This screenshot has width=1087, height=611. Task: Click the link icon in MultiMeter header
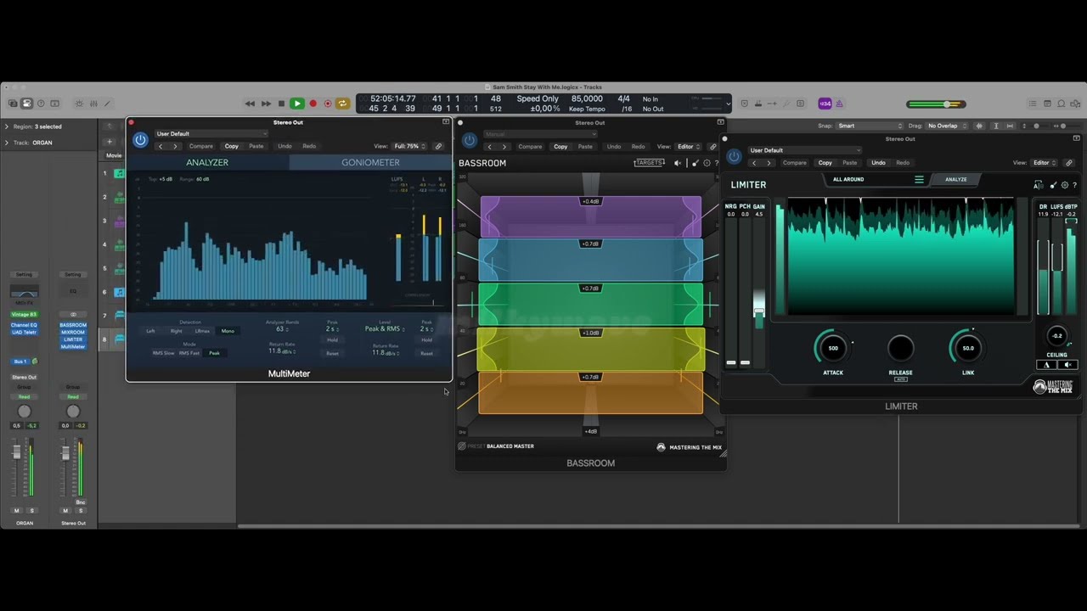(438, 146)
